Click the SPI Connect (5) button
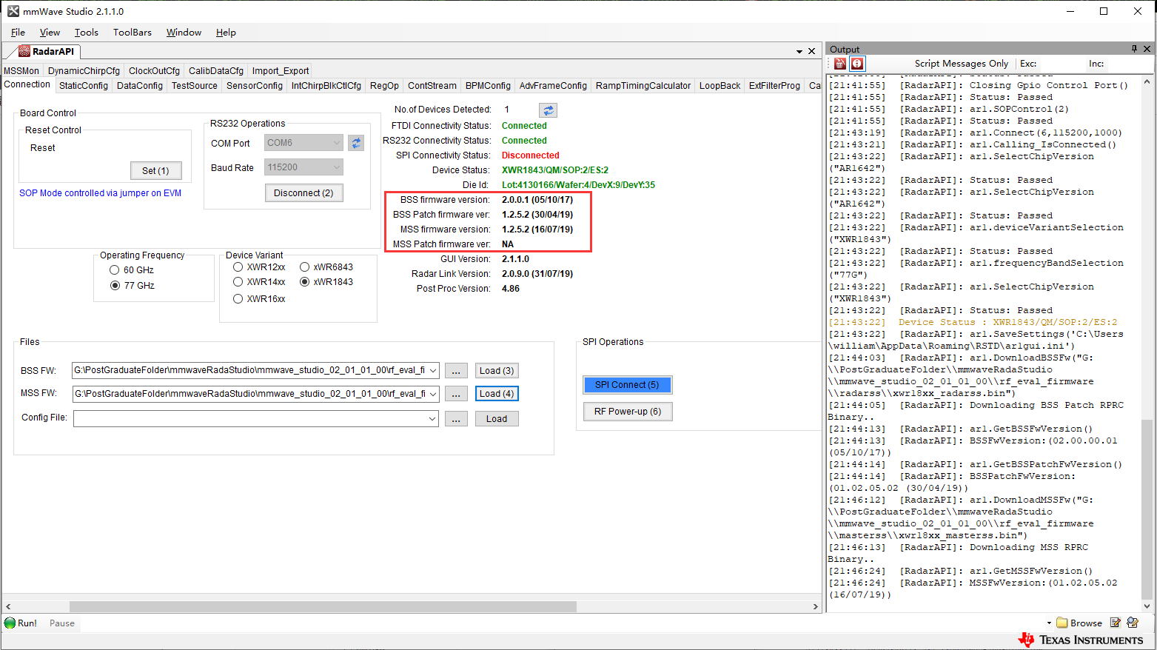Viewport: 1157px width, 650px height. click(627, 385)
